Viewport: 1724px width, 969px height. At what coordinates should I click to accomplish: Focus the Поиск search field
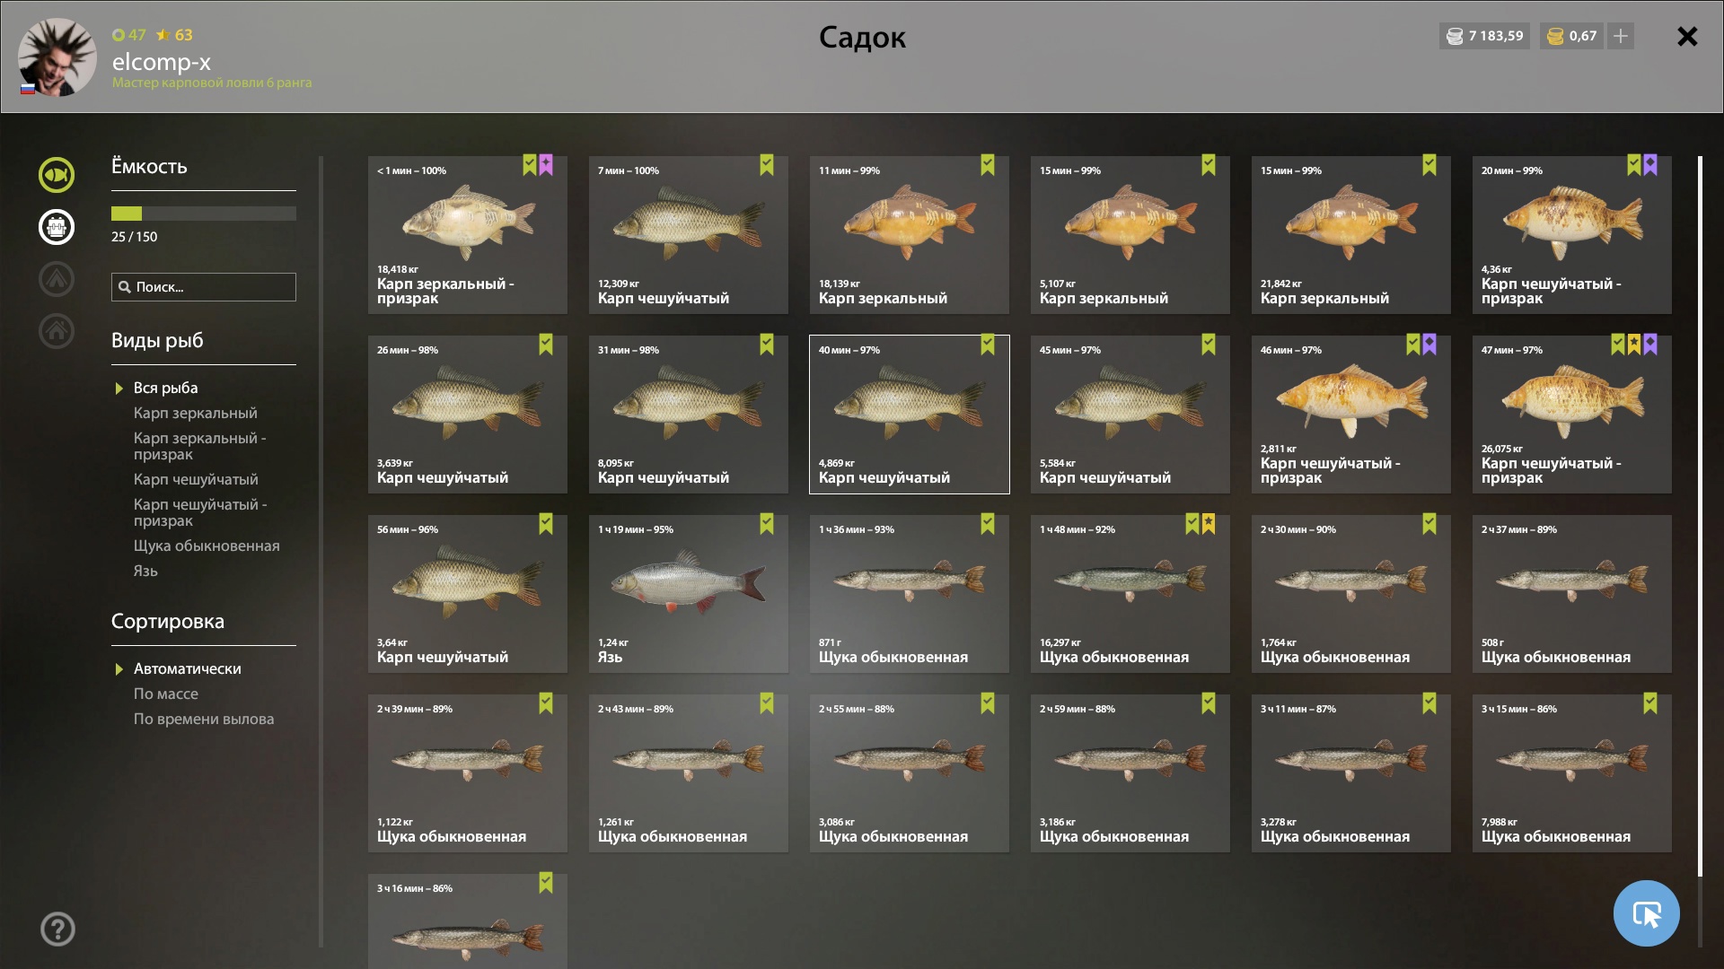[204, 287]
